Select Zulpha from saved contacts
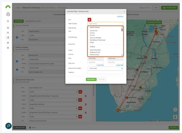Viewport: 182px width, 133px height. click(92, 42)
